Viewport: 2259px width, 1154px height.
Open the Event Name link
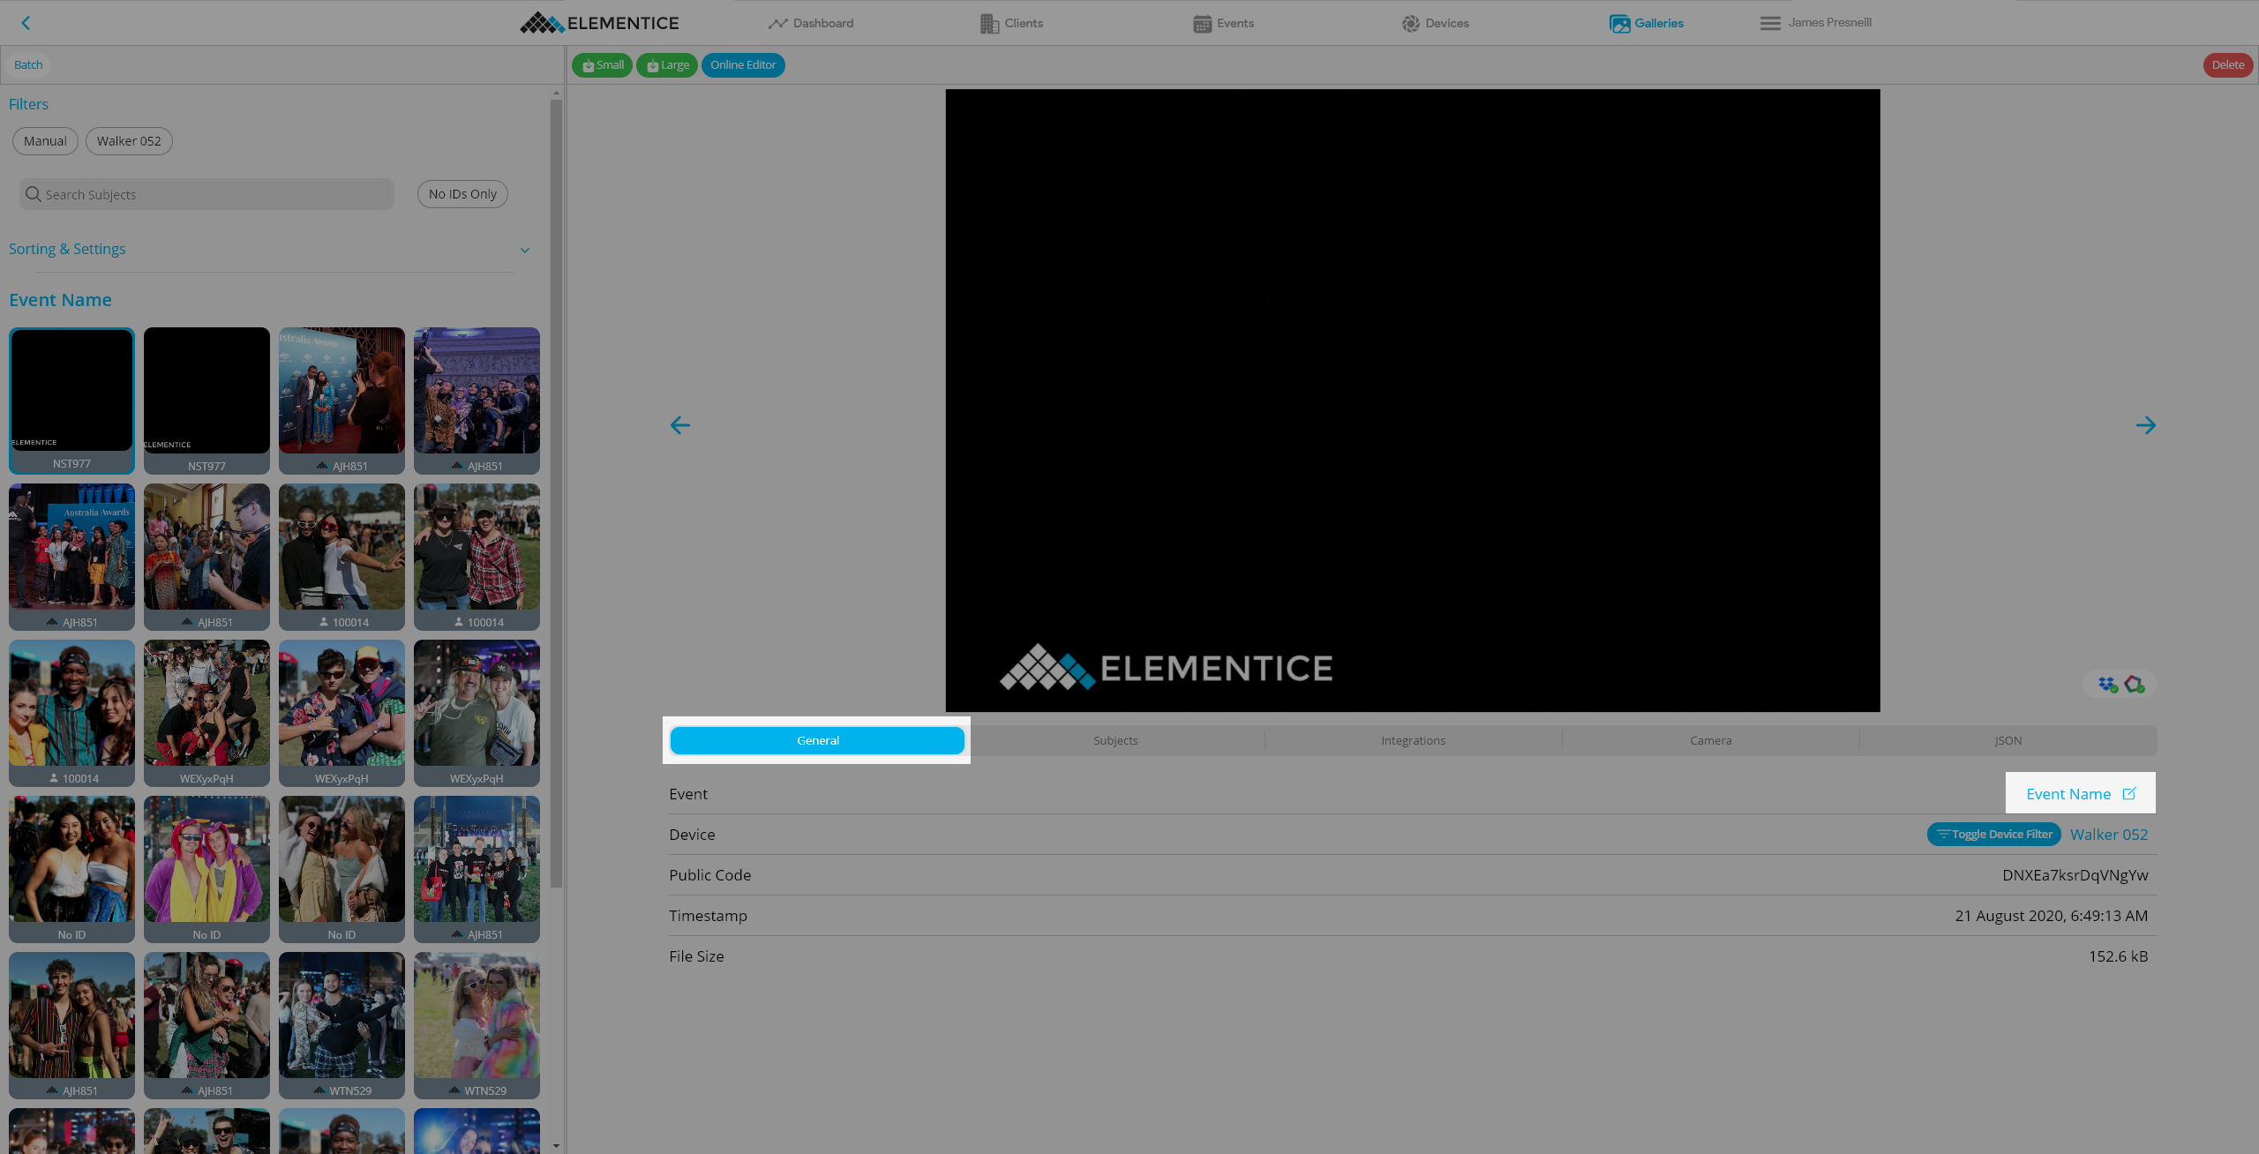[2068, 794]
